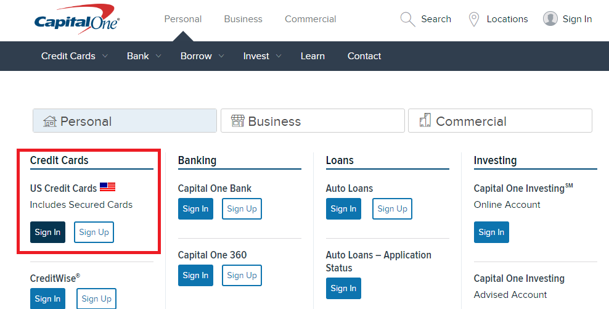
Task: Click the house icon on Personal tab
Action: (50, 122)
